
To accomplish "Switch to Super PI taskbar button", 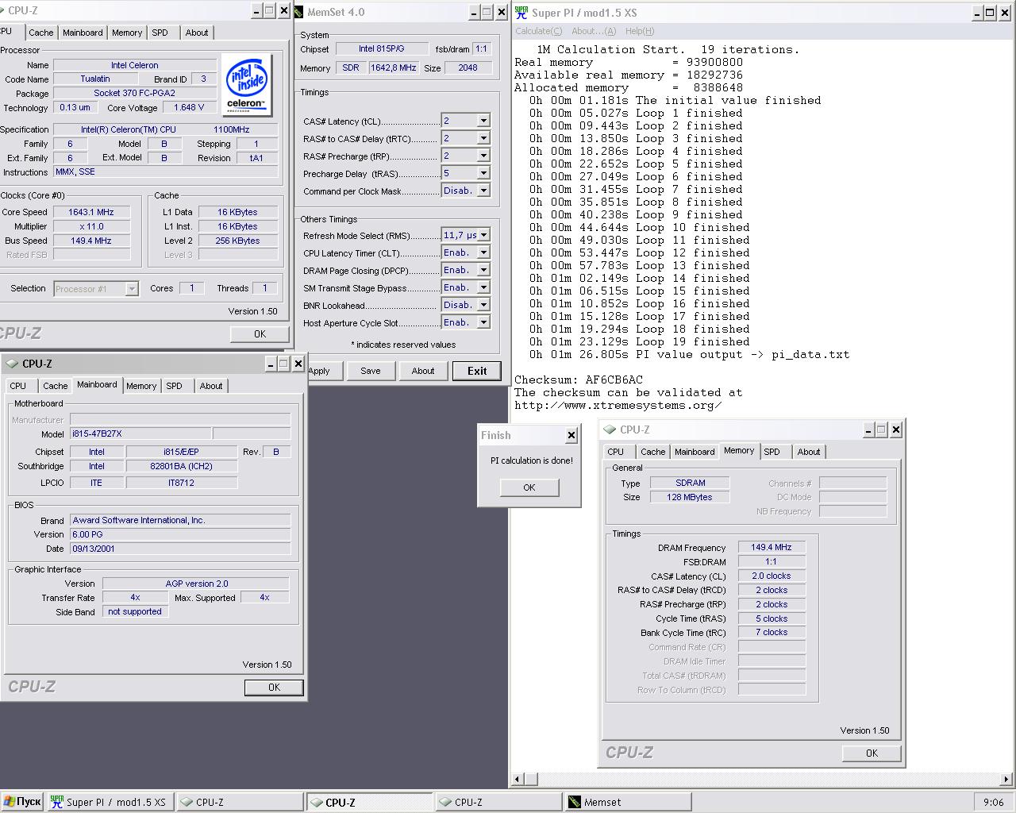I will [x=109, y=802].
